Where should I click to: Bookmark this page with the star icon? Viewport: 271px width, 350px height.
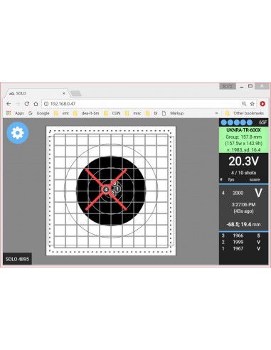(252, 104)
